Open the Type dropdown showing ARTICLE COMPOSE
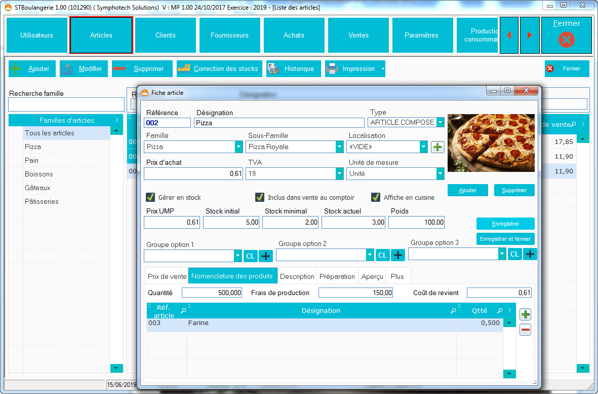The height and width of the screenshot is (394, 598). [441, 123]
